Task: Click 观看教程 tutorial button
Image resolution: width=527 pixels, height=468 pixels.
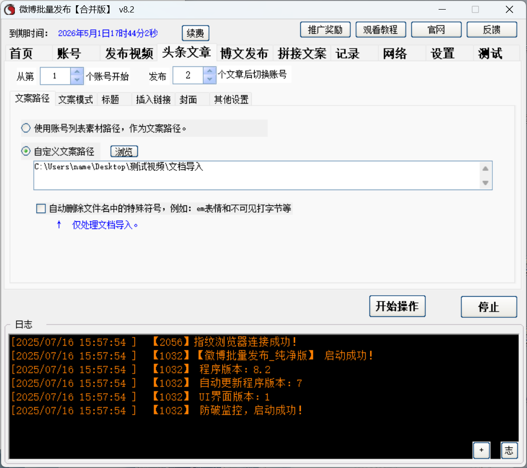Action: [380, 30]
